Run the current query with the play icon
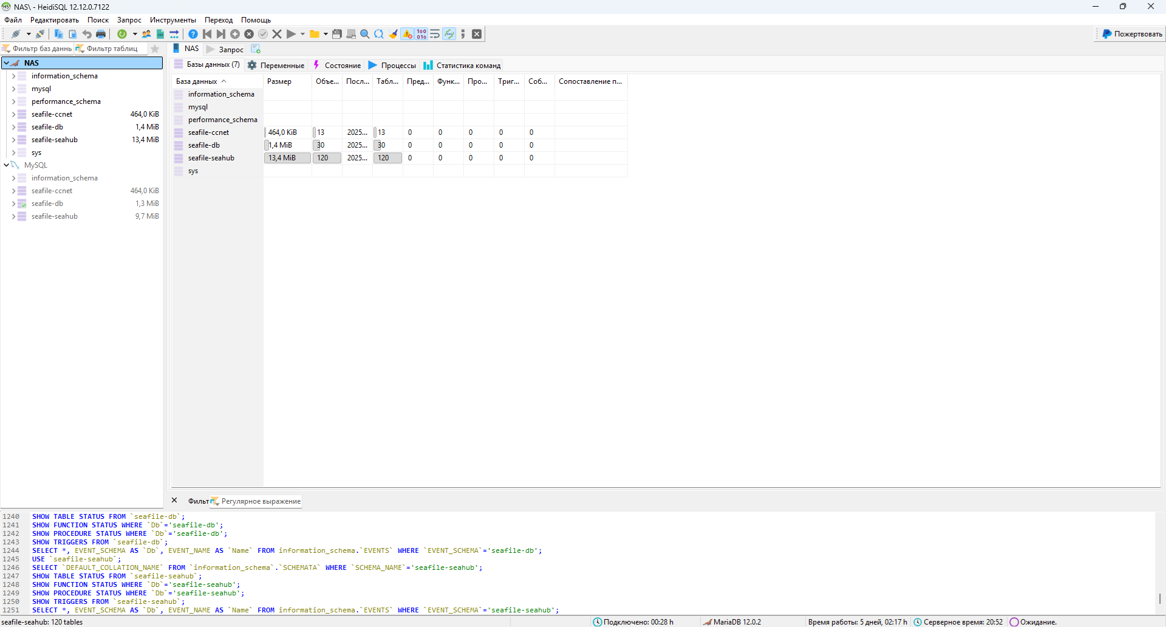Viewport: 1166px width, 627px height. [291, 34]
